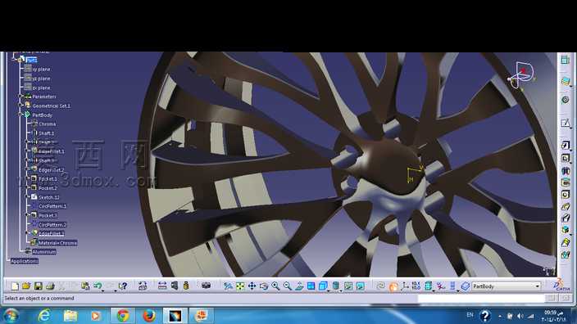Click the Shading view mode icon
Image resolution: width=577 pixels, height=324 pixels.
click(335, 286)
